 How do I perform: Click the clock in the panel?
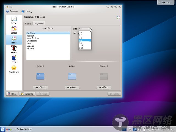[166, 130]
